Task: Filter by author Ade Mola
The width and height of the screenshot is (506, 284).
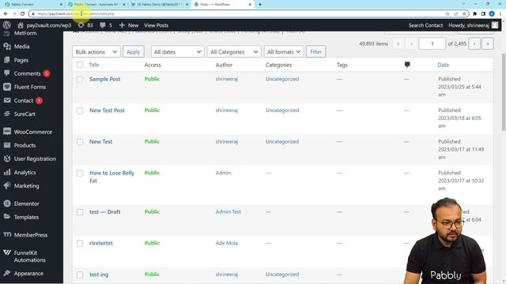Action: pyautogui.click(x=227, y=243)
